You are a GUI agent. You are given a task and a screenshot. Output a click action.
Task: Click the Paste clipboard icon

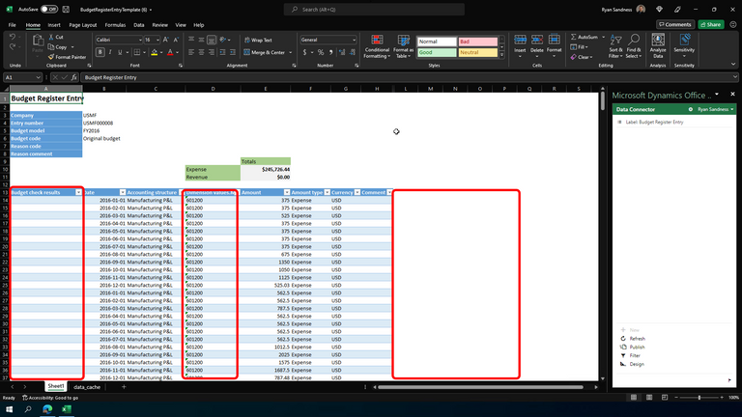click(38, 42)
